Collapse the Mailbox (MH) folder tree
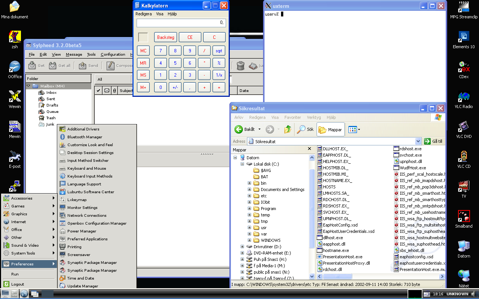 coord(28,86)
